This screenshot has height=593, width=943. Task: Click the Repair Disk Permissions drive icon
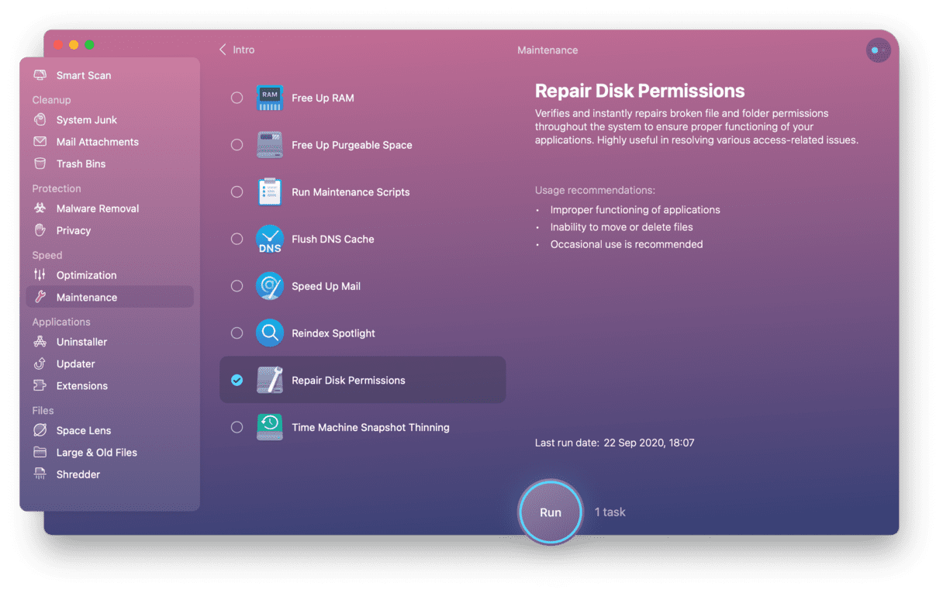270,380
